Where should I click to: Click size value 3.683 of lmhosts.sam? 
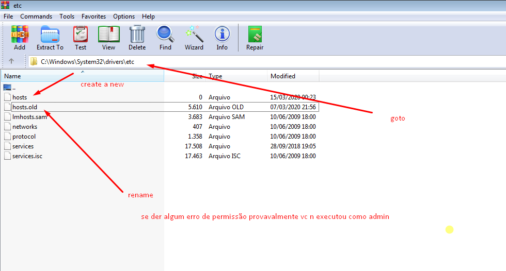tap(195, 117)
